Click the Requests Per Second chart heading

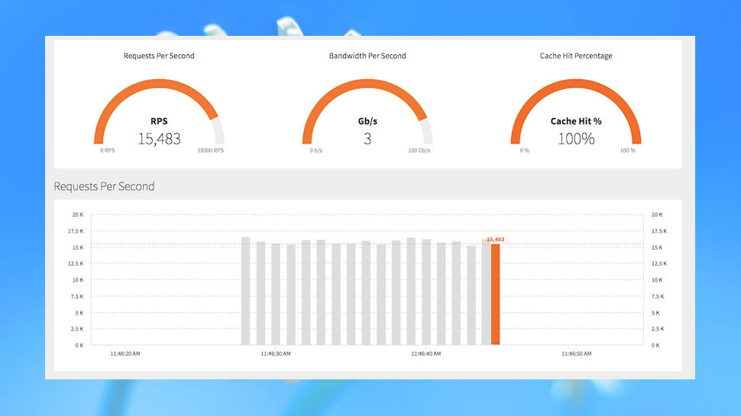point(104,186)
